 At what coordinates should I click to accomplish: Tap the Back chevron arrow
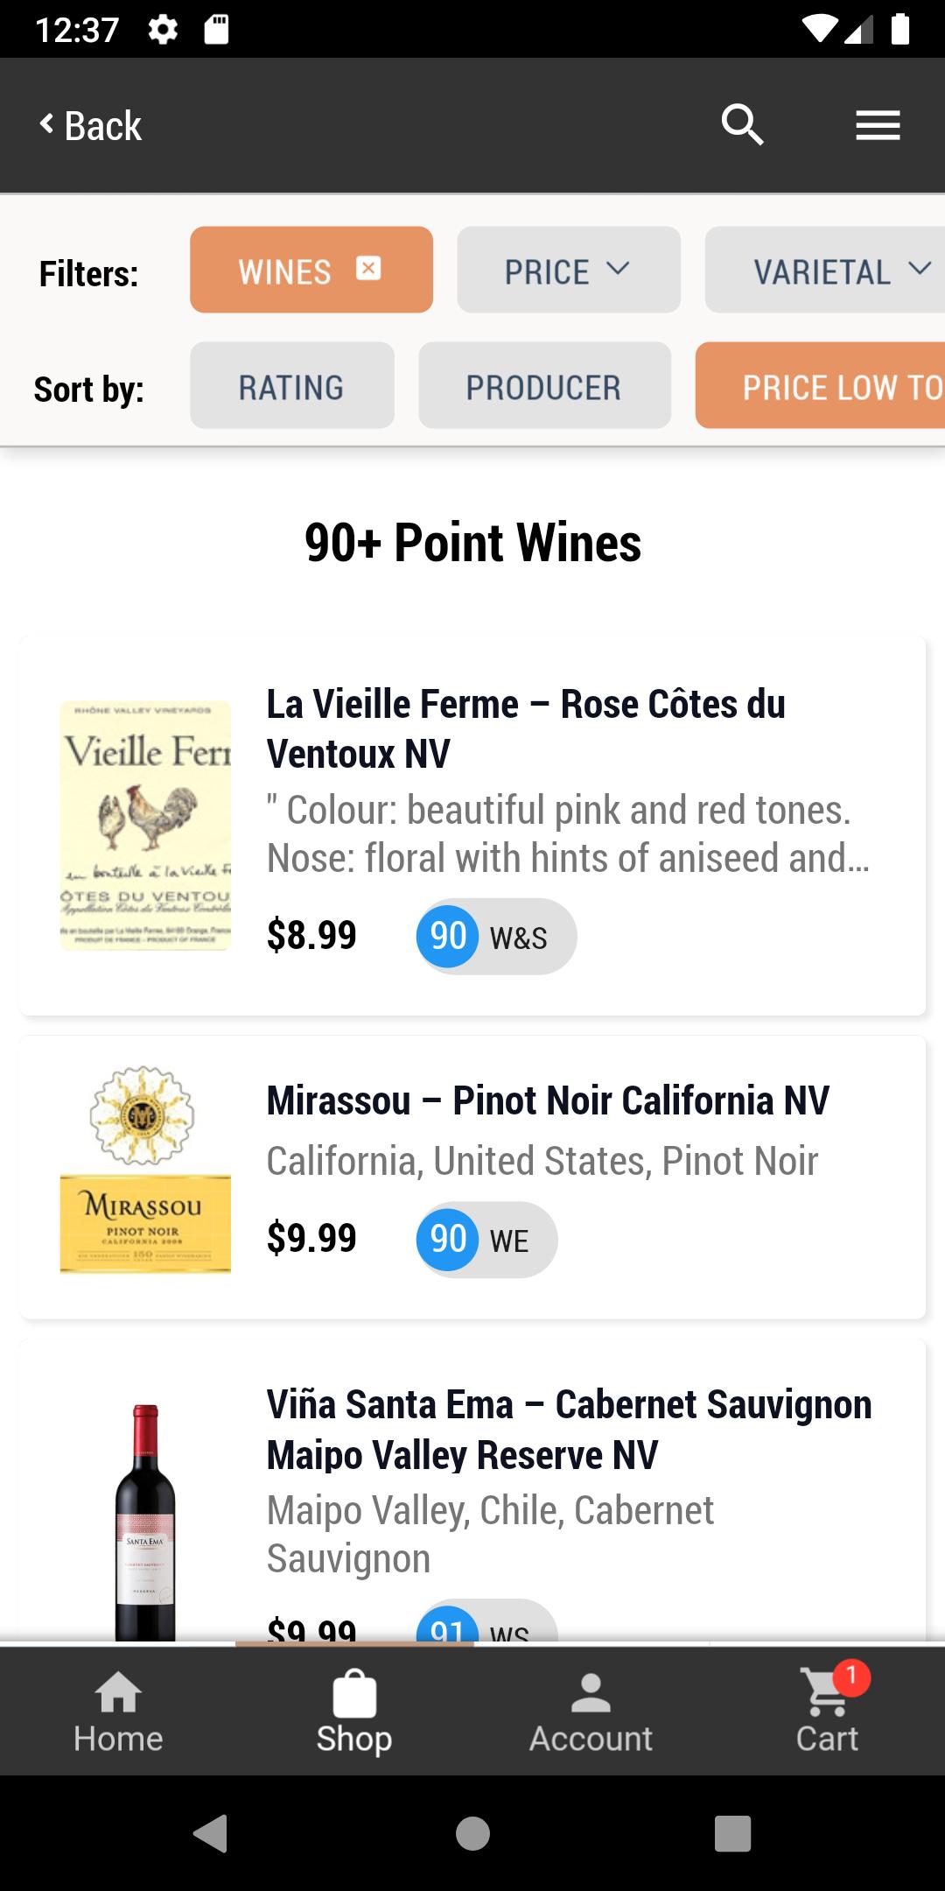[46, 123]
